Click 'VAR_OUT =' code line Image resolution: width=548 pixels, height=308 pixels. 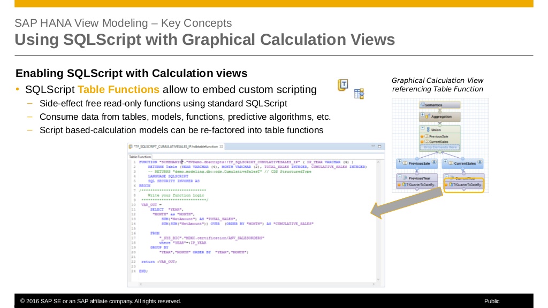click(x=151, y=205)
